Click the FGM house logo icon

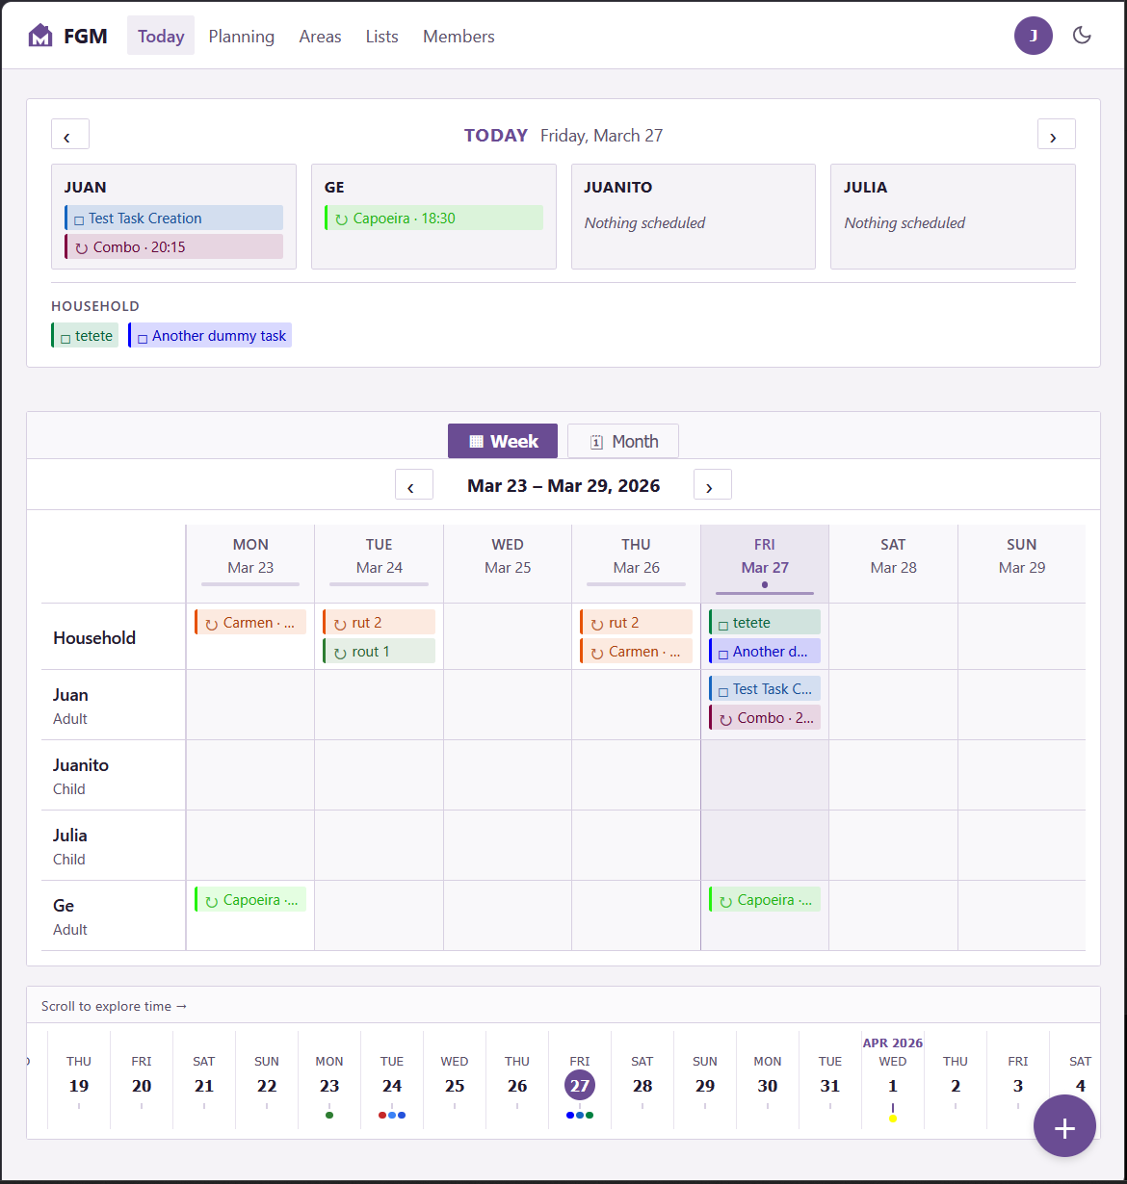(40, 36)
